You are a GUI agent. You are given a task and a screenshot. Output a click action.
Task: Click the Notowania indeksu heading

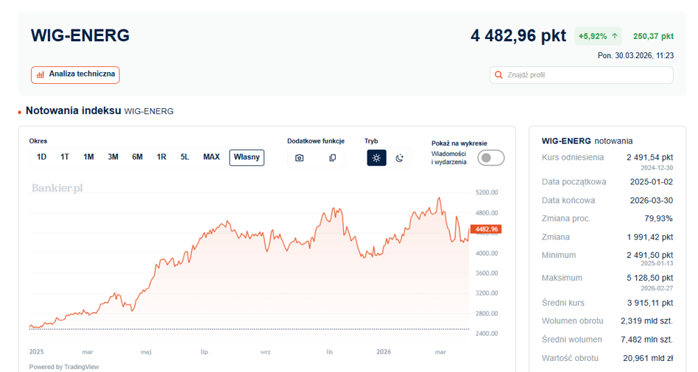click(x=74, y=111)
